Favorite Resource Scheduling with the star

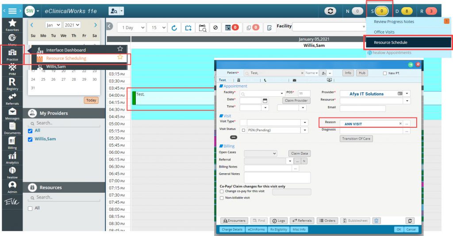120,57
